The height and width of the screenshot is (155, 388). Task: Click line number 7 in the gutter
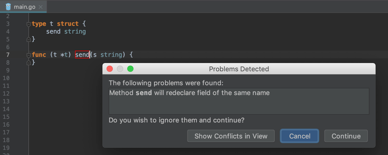(x=8, y=55)
